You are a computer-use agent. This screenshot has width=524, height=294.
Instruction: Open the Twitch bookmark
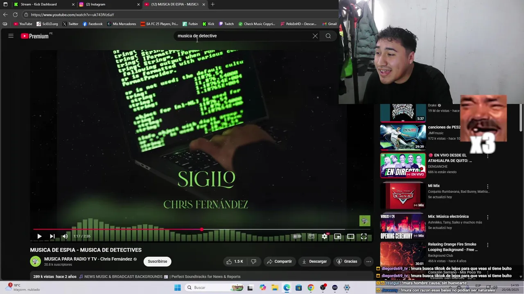point(226,24)
